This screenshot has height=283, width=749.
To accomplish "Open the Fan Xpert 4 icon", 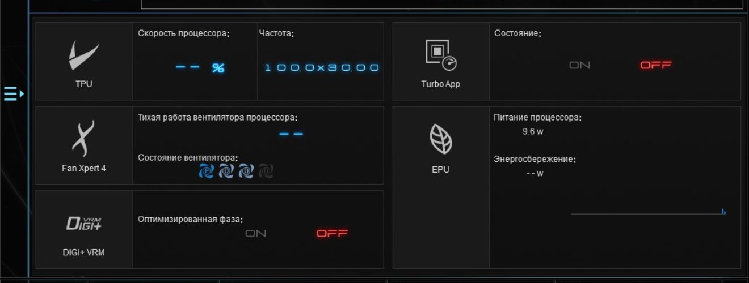I will (83, 139).
